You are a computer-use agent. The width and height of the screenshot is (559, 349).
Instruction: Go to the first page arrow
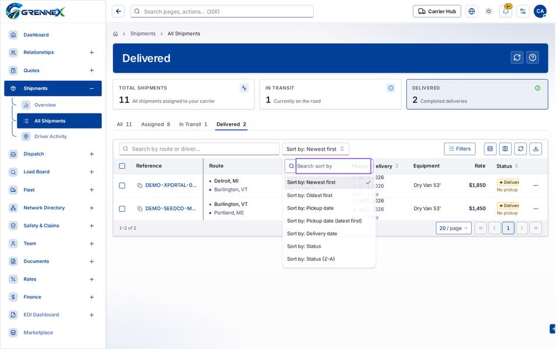click(480, 228)
